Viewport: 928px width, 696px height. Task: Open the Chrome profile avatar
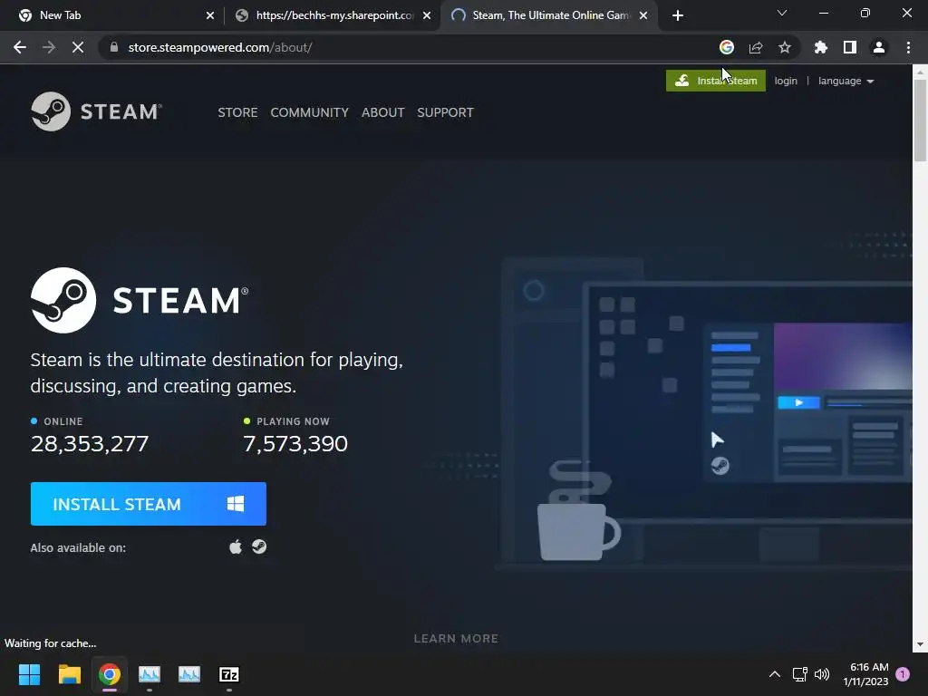pyautogui.click(x=879, y=47)
